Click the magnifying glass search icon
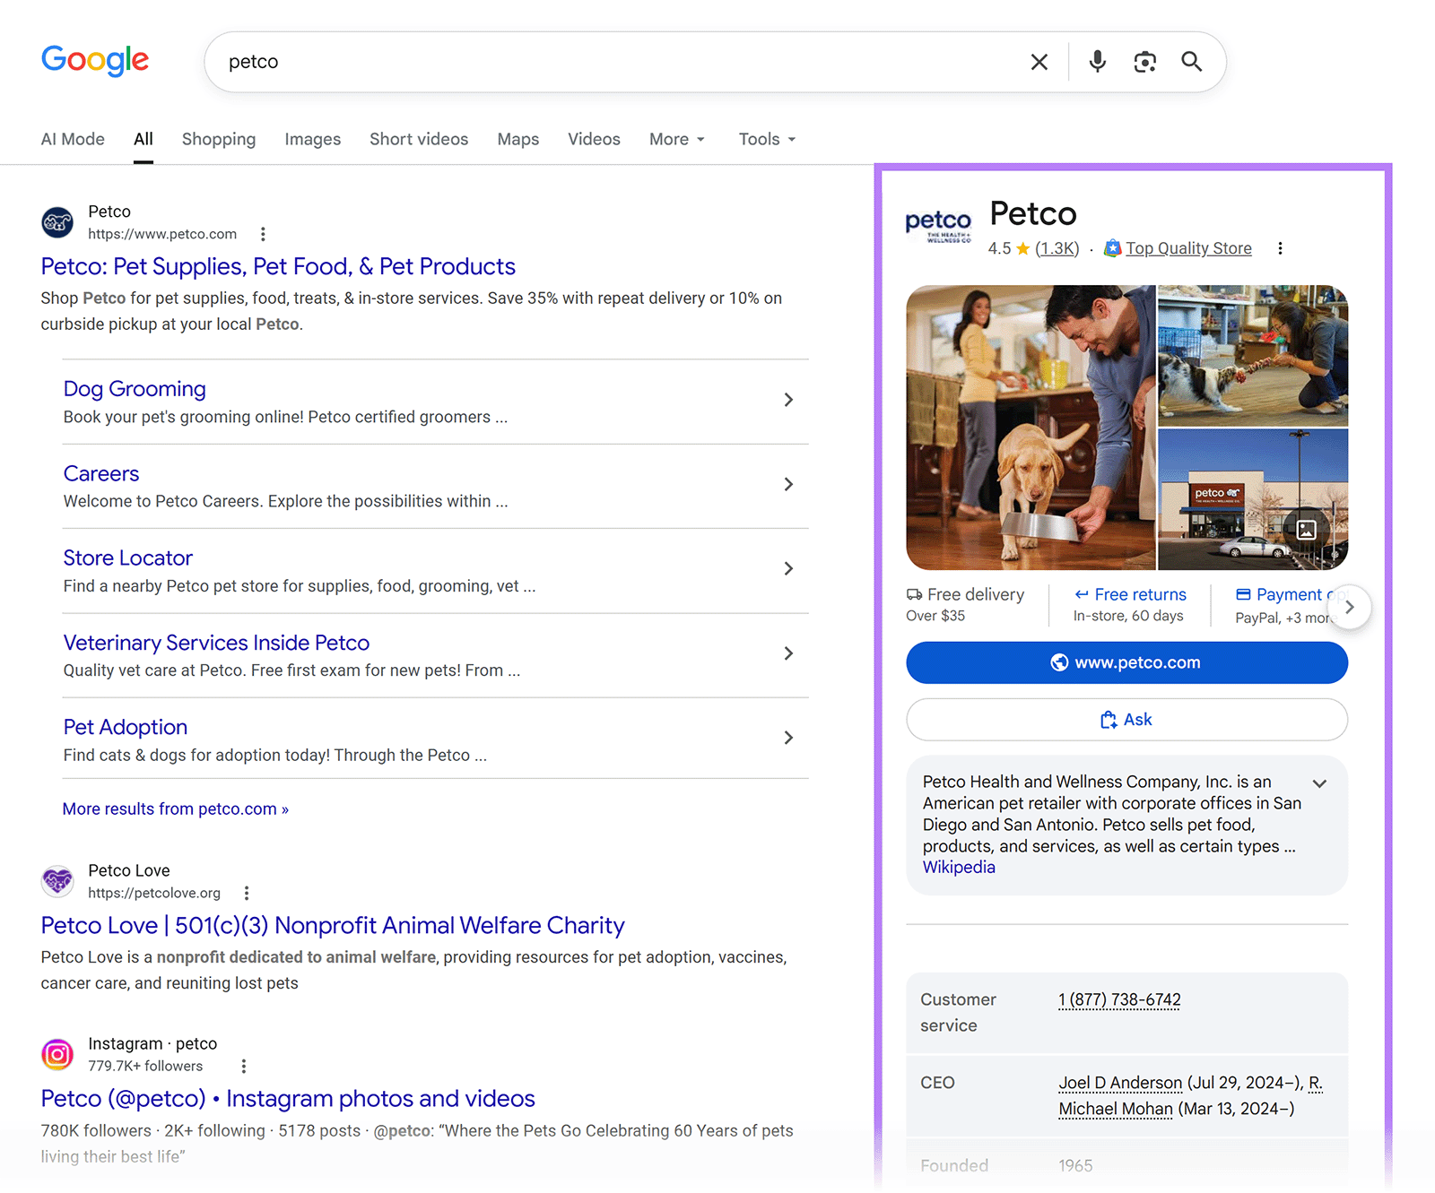Viewport: 1435px width, 1193px height. click(1191, 62)
